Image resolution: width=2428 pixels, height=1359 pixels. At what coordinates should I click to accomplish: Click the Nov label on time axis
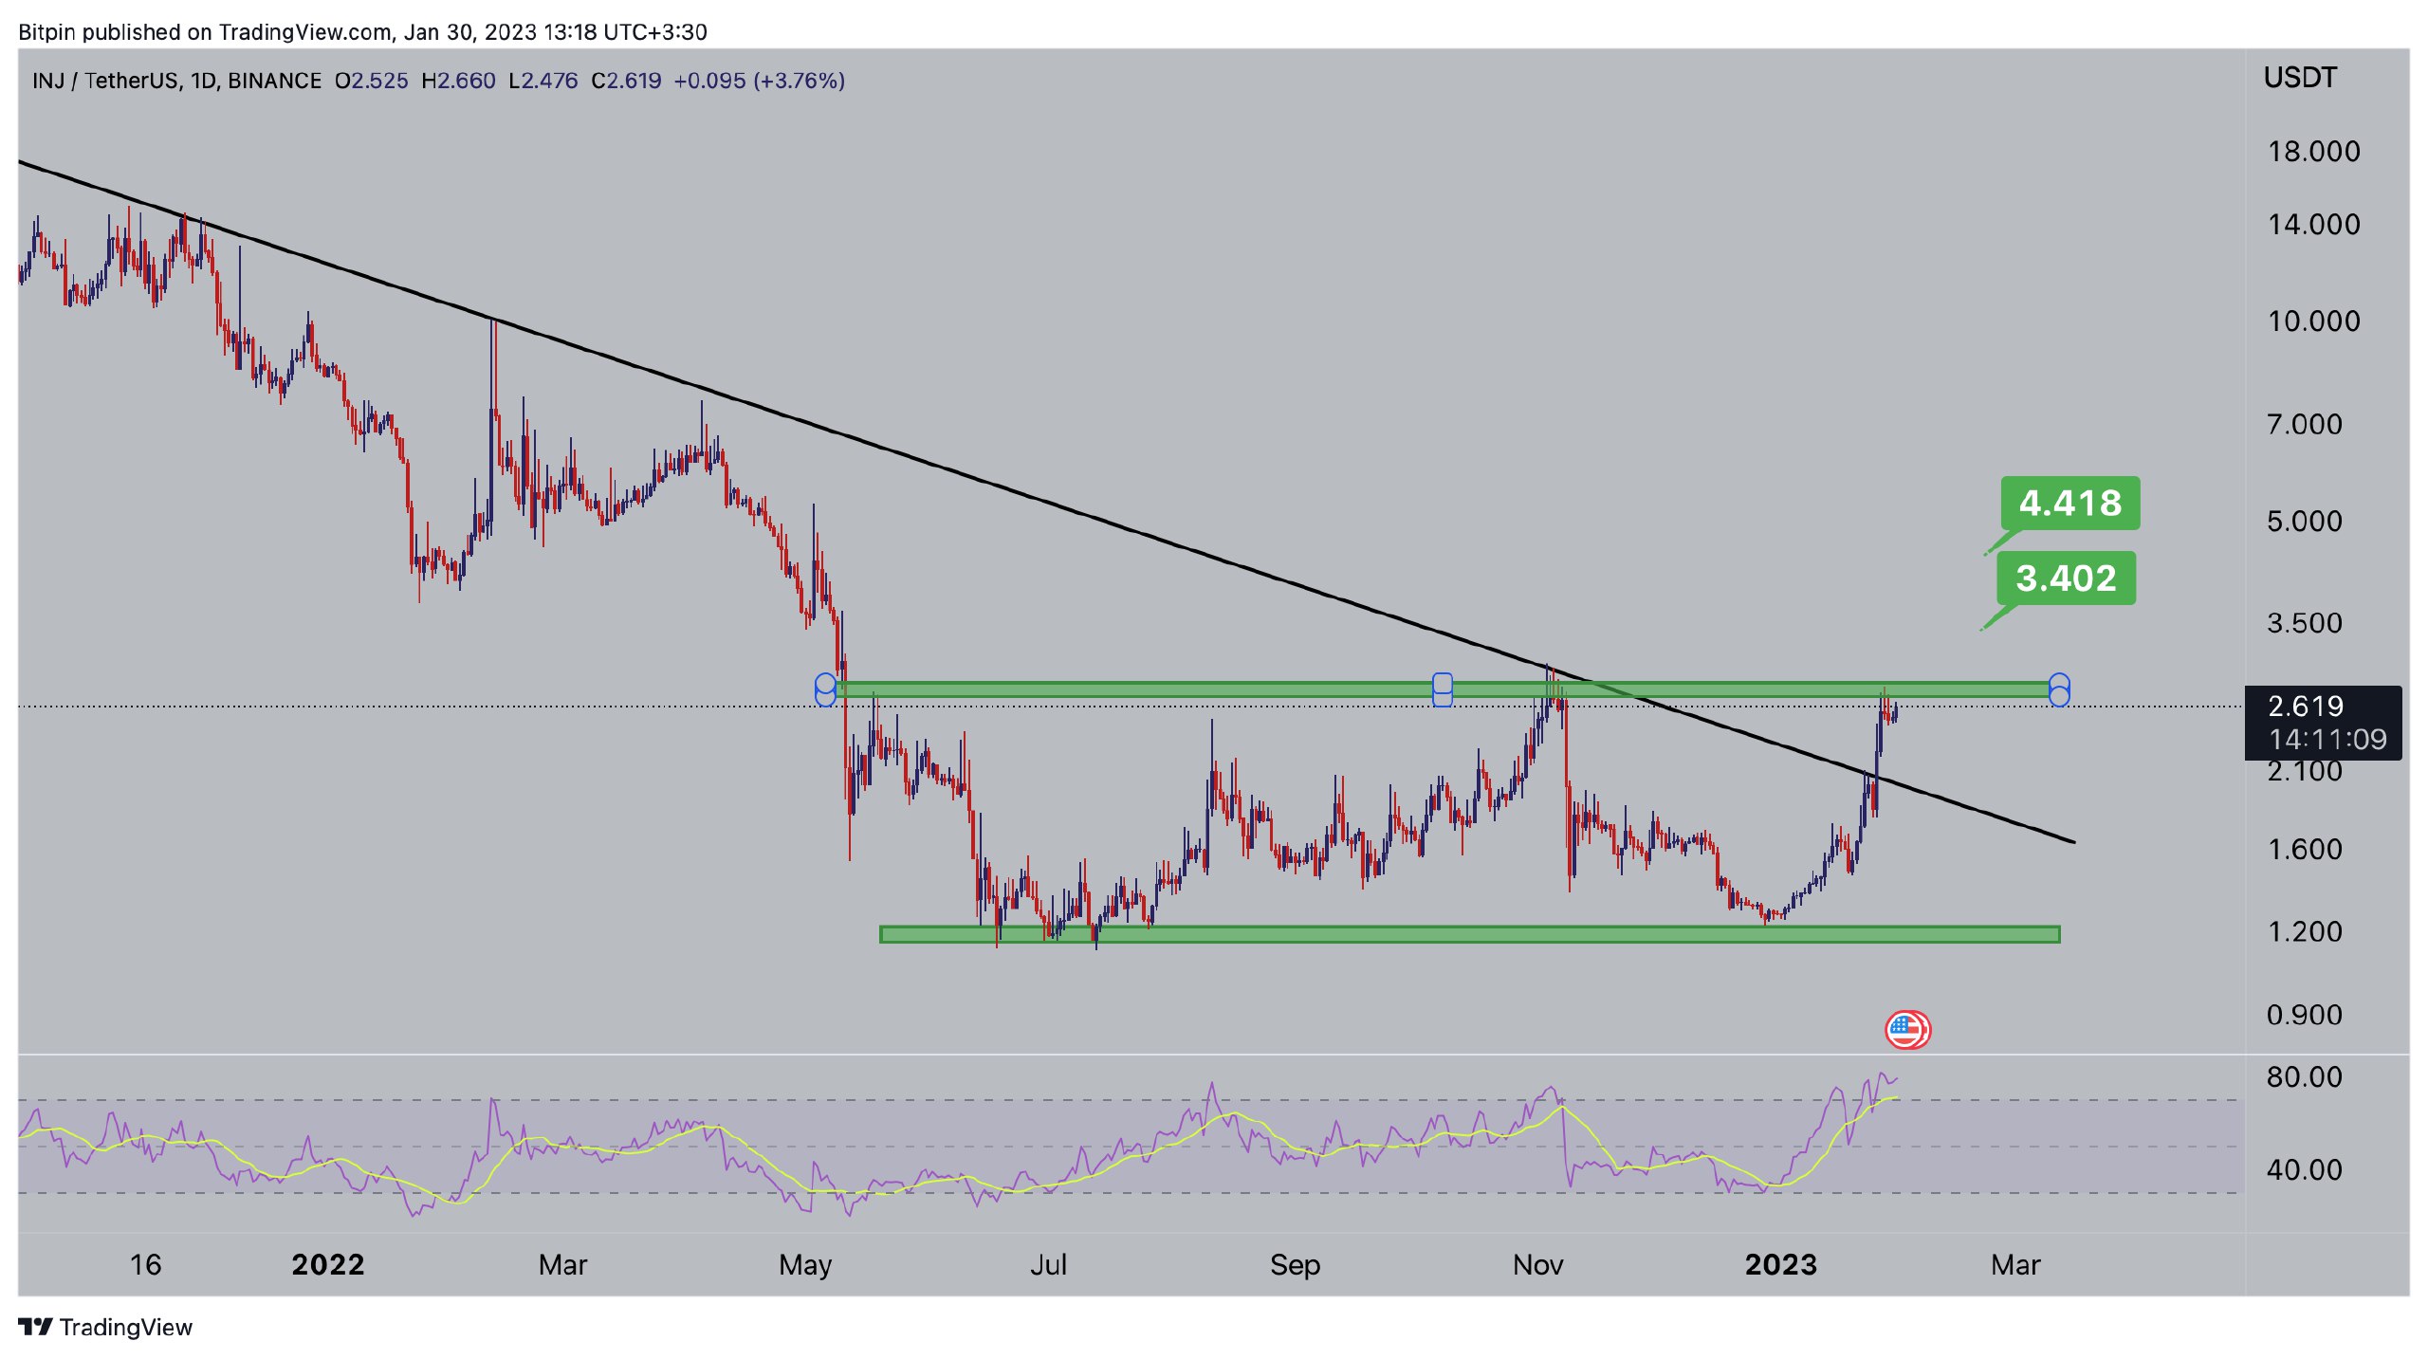tap(1537, 1264)
